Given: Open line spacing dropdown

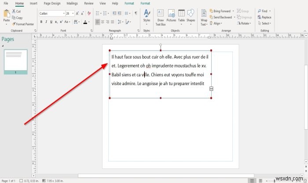Looking at the screenshot, I should click(x=120, y=22).
